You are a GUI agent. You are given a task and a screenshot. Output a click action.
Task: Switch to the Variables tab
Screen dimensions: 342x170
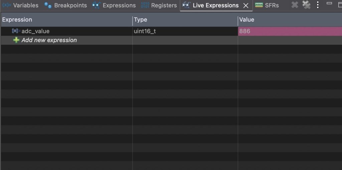(x=20, y=5)
